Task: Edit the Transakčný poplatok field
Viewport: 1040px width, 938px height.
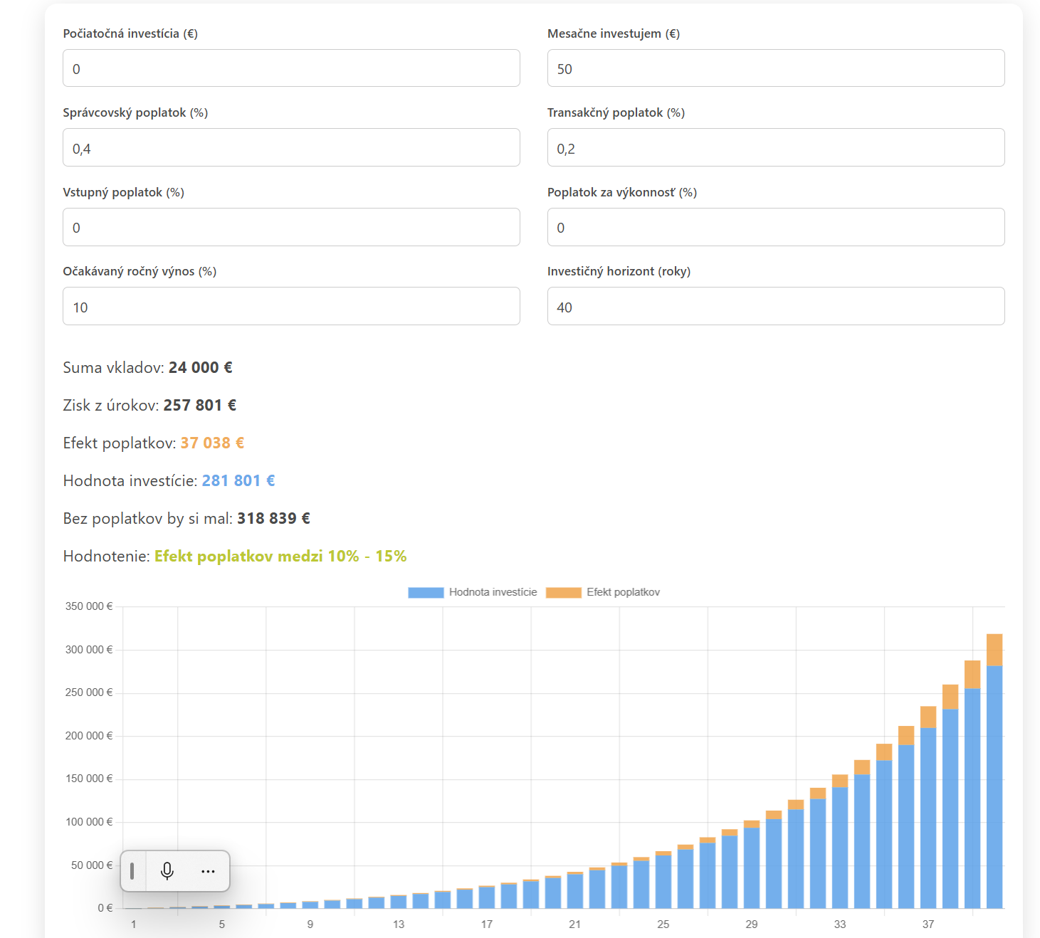Action: (776, 147)
